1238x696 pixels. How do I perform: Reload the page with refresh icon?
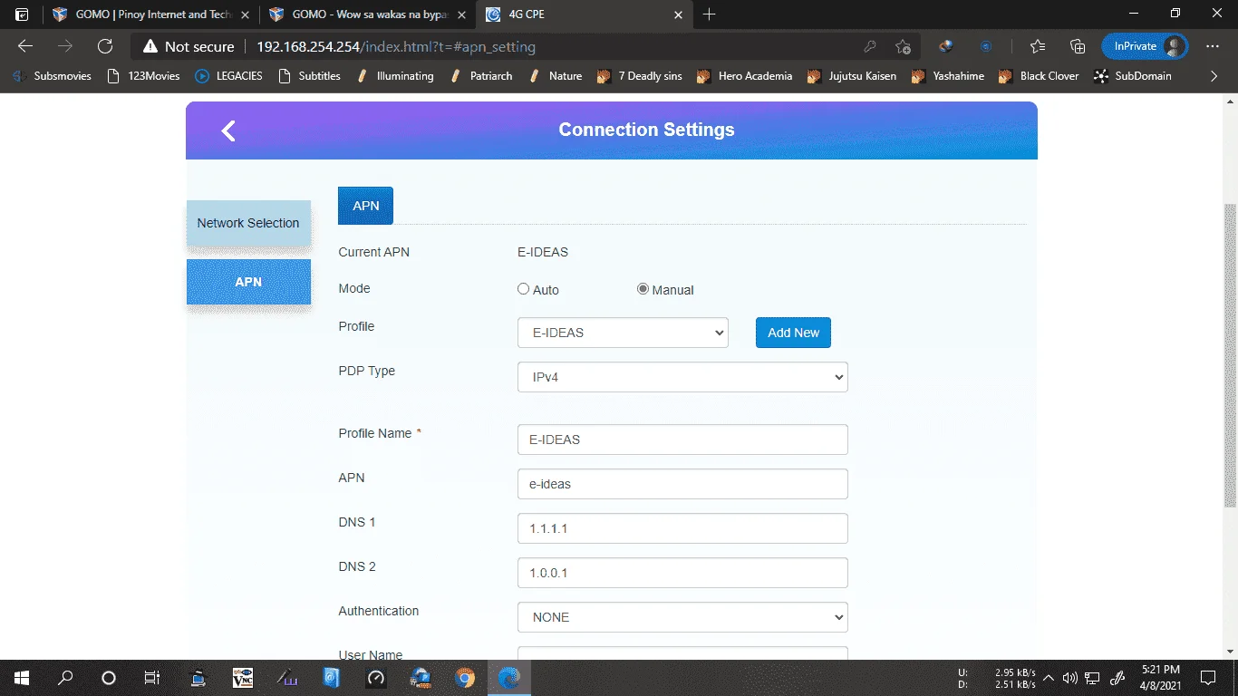tap(105, 46)
